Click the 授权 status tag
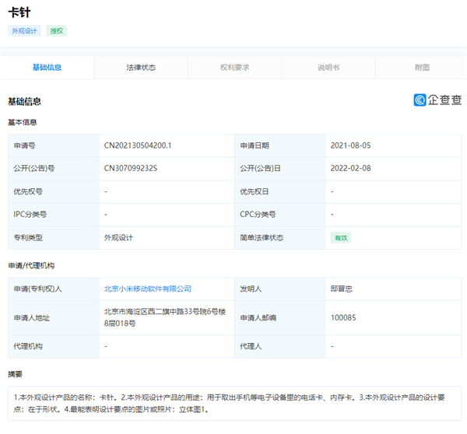Screen dimensions: 467x434 57,31
